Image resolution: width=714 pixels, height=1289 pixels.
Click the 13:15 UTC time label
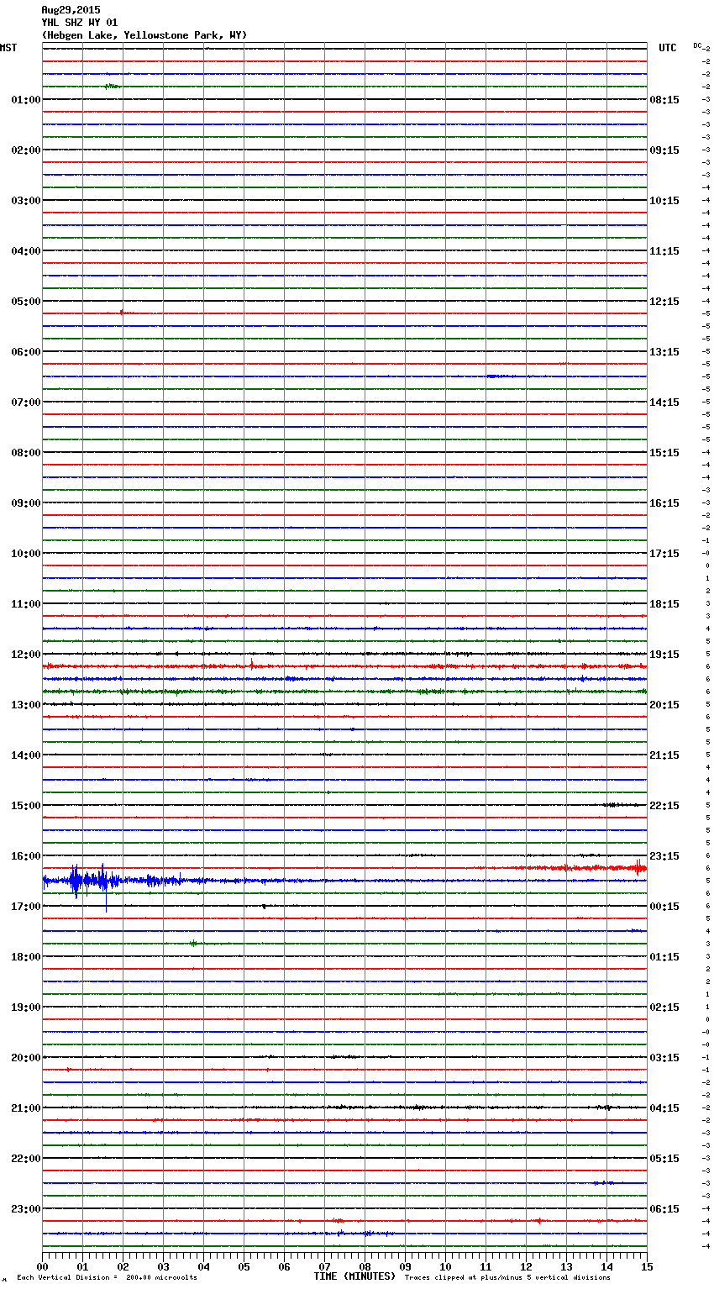point(664,352)
